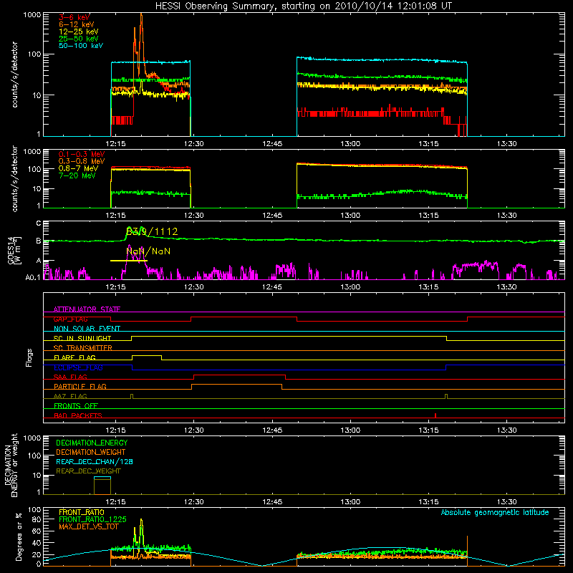Select the 50-100 keV legend label
This screenshot has width=573, height=573.
pyautogui.click(x=81, y=46)
